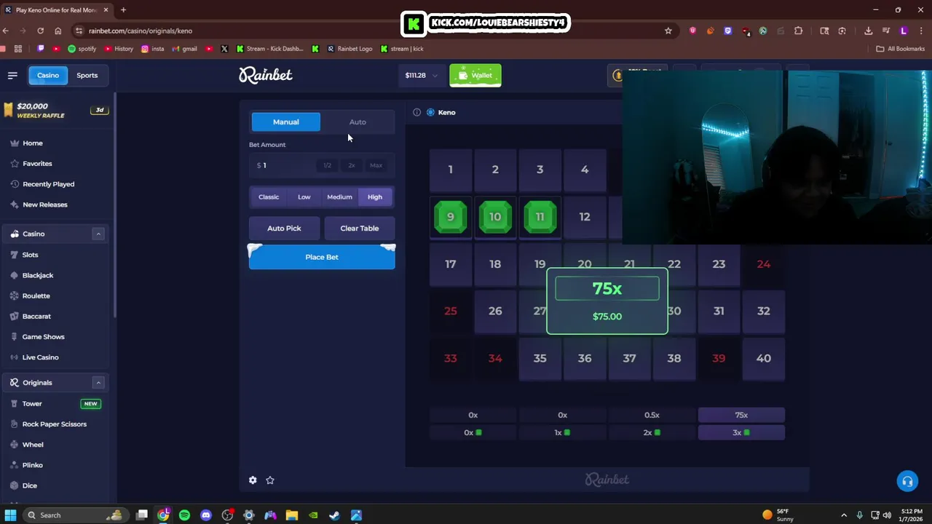932x524 pixels.
Task: Open the Chrome profile avatar L
Action: [904, 31]
